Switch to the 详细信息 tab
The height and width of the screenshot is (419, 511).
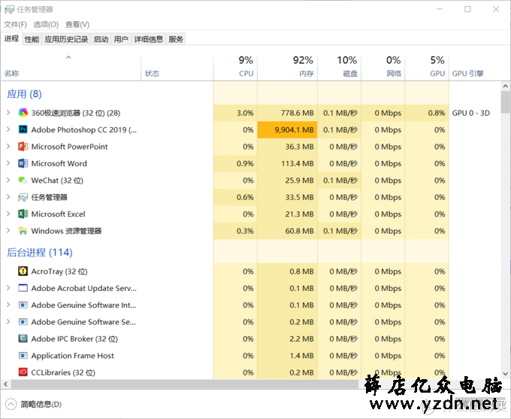[x=149, y=39]
